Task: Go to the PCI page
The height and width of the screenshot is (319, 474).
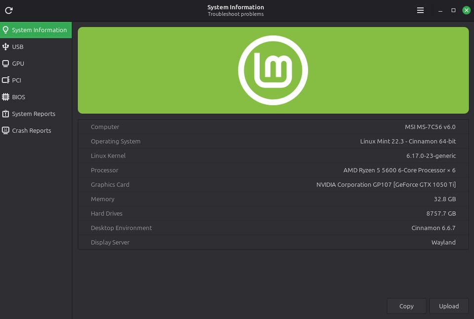Action: 36,80
